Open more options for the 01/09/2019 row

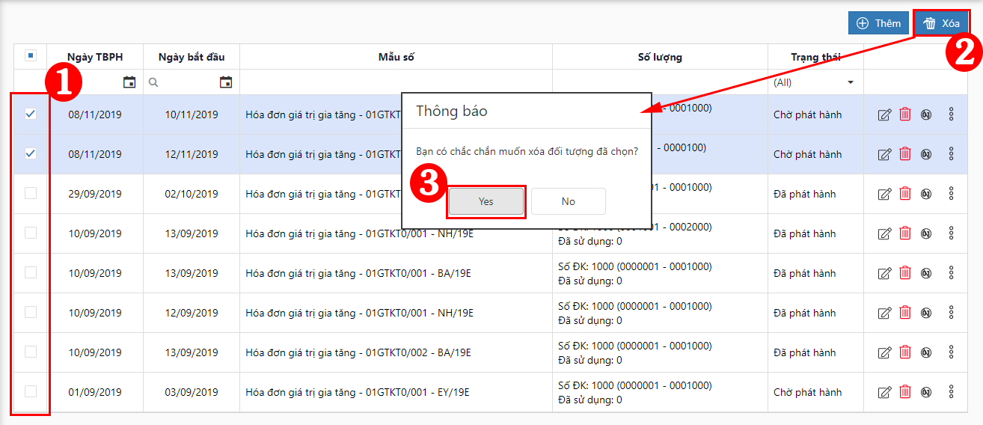tap(951, 392)
